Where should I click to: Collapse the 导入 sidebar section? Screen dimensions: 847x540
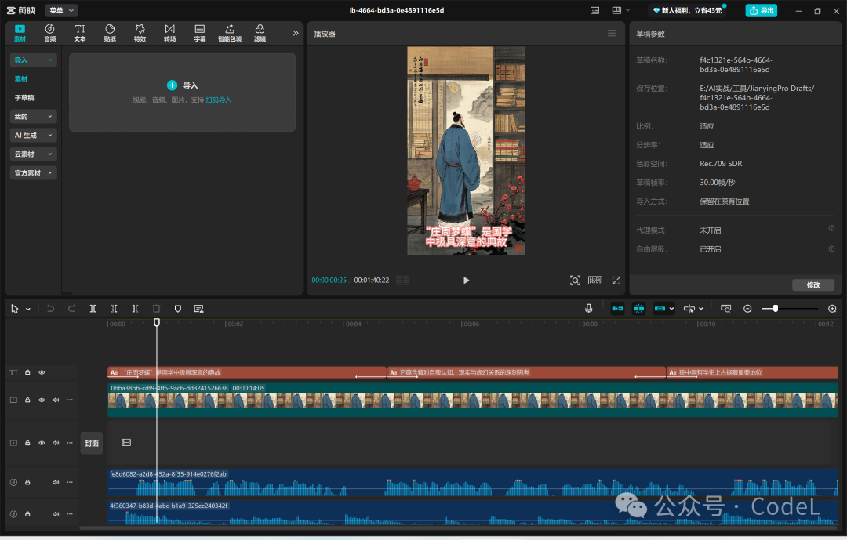pyautogui.click(x=34, y=60)
